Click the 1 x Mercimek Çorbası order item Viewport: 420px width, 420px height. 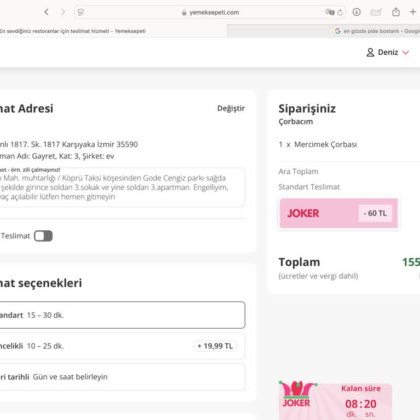[318, 144]
